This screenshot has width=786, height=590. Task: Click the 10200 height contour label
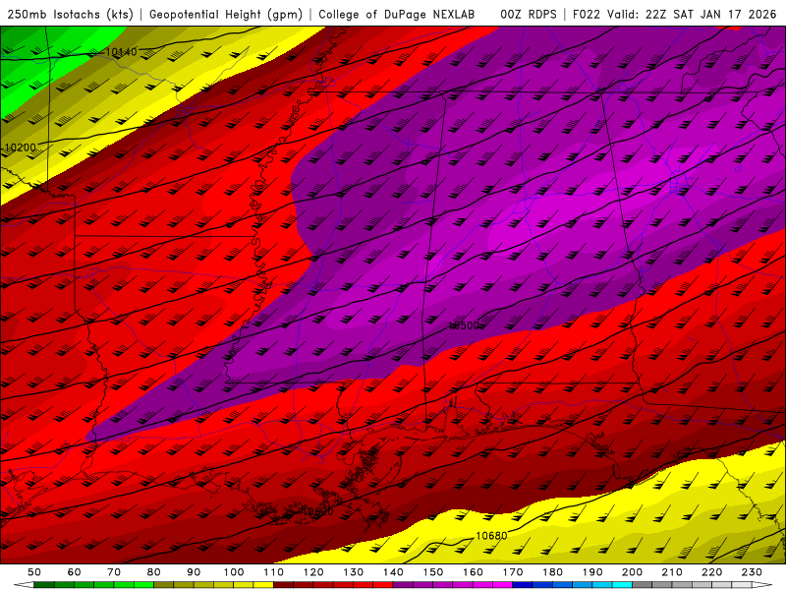(21, 147)
